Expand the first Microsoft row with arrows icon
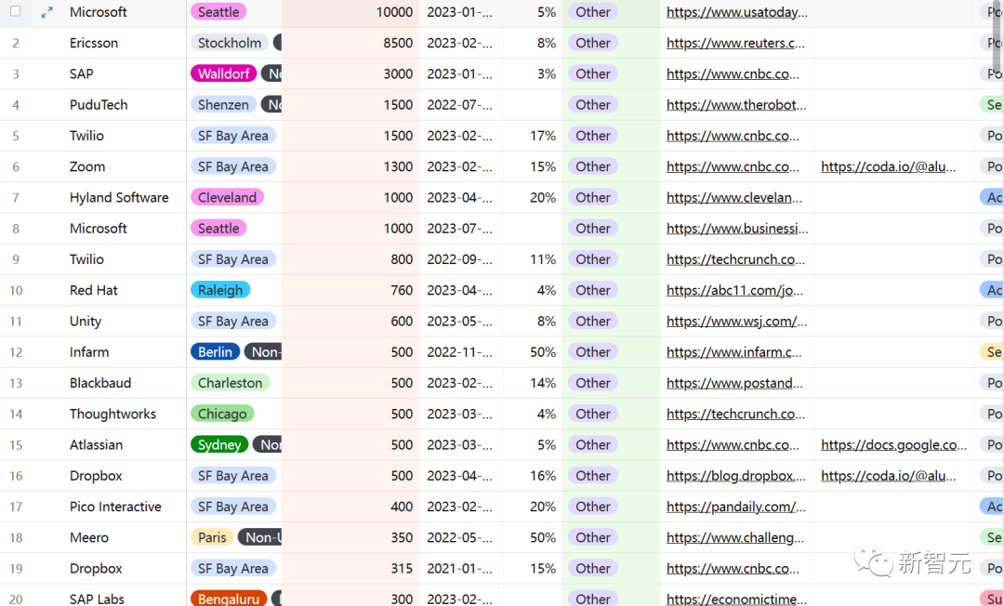The image size is (1004, 606). [x=46, y=12]
